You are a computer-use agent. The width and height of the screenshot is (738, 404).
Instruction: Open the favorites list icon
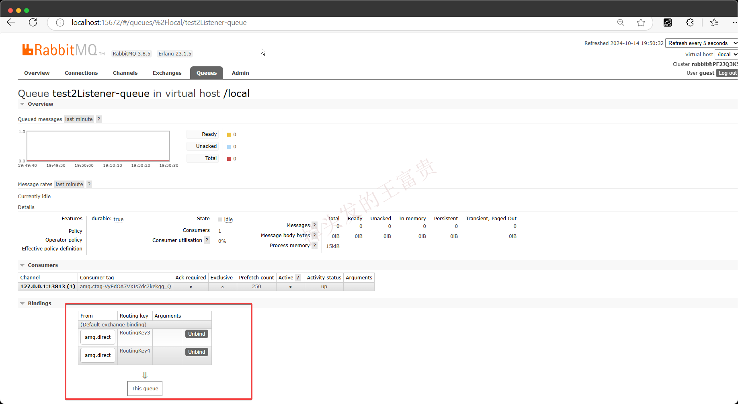point(714,23)
